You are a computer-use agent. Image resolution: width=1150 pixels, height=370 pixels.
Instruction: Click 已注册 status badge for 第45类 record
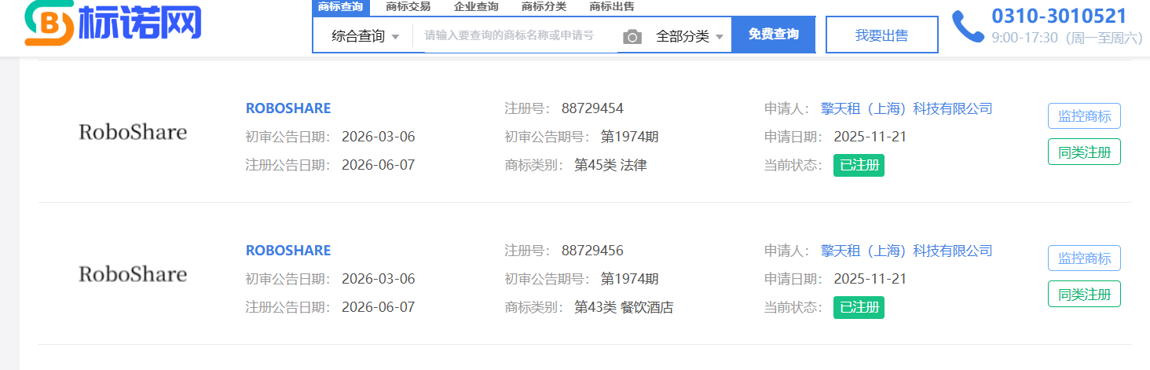[x=859, y=165]
